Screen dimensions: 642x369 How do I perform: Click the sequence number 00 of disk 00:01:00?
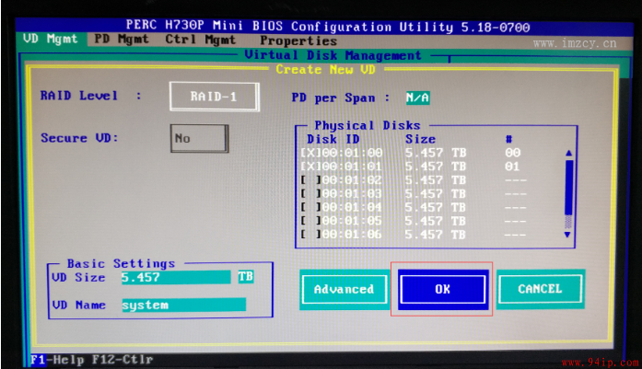pyautogui.click(x=513, y=153)
